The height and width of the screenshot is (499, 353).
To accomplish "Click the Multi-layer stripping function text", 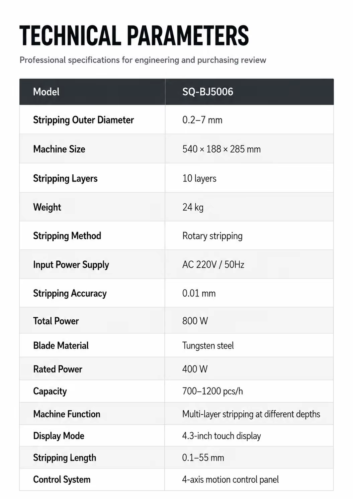I will point(251,414).
